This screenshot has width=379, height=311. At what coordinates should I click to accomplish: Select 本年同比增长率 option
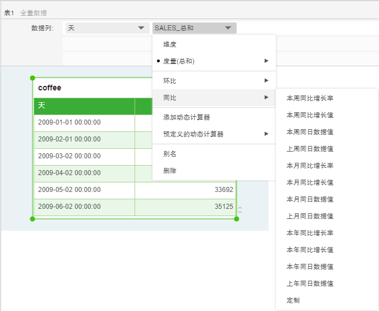pyautogui.click(x=310, y=233)
